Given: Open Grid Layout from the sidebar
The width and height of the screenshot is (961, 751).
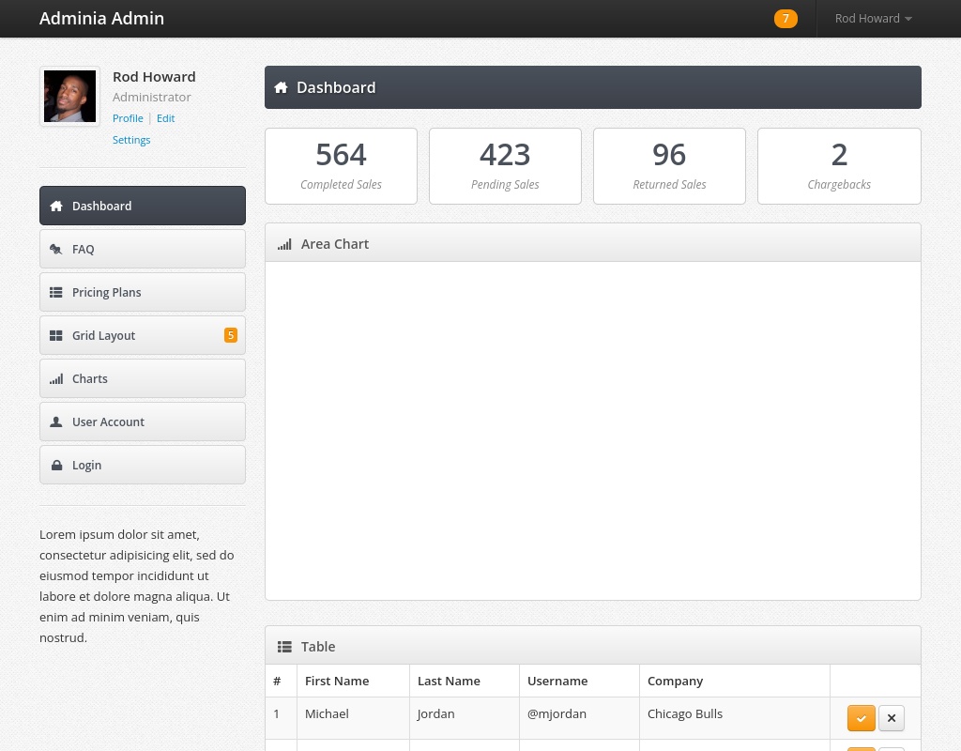Looking at the screenshot, I should 143,335.
